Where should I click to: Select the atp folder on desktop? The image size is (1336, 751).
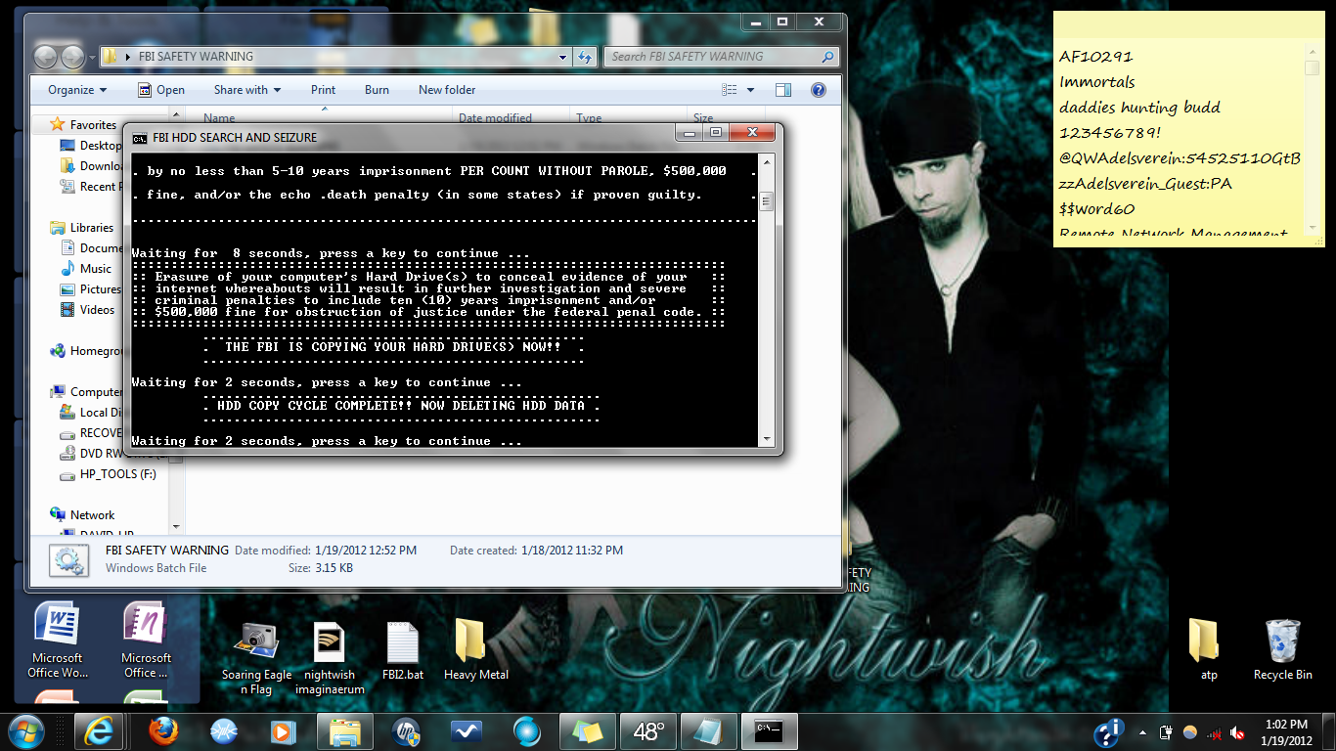1209,650
